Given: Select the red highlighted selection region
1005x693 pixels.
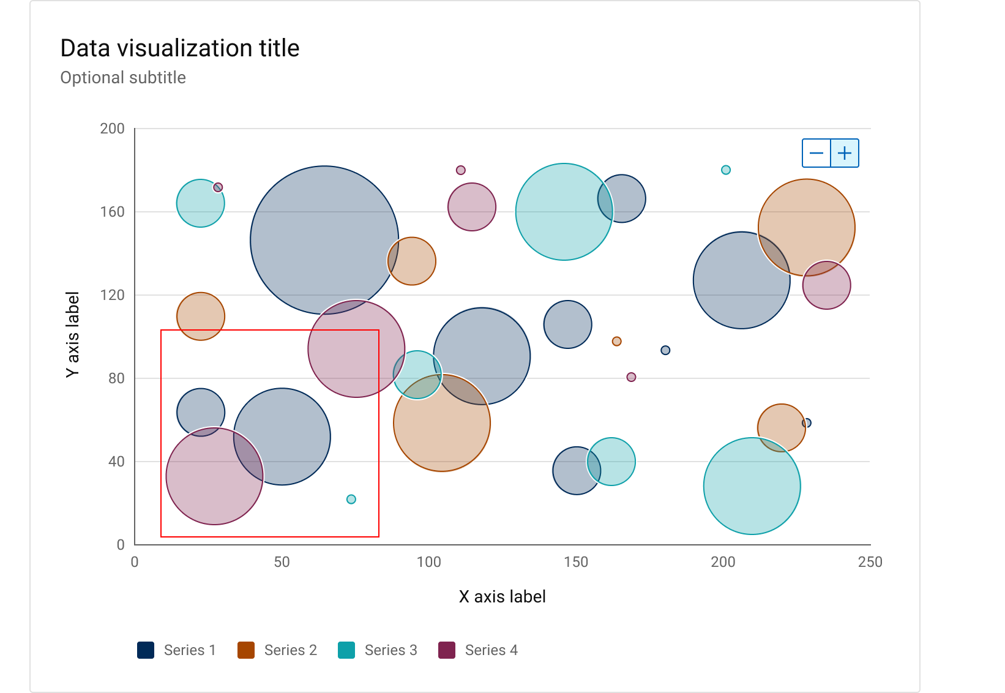Looking at the screenshot, I should coord(269,432).
